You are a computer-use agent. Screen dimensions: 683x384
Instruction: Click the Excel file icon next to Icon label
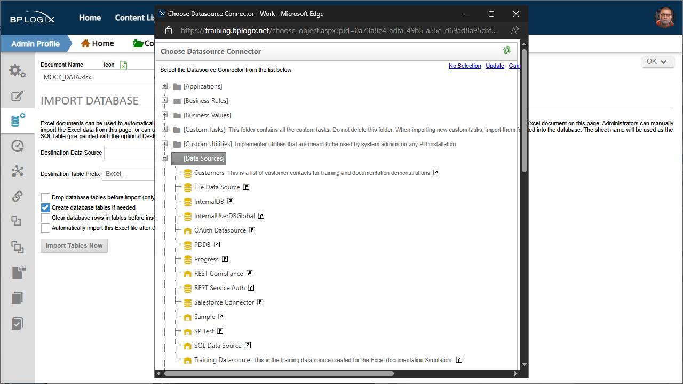point(123,65)
